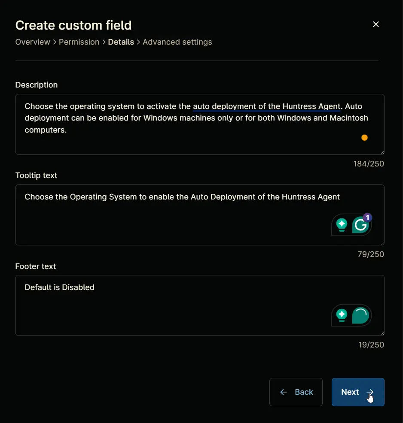403x423 pixels.
Task: Click the purple 1 notification badge
Action: point(367,218)
